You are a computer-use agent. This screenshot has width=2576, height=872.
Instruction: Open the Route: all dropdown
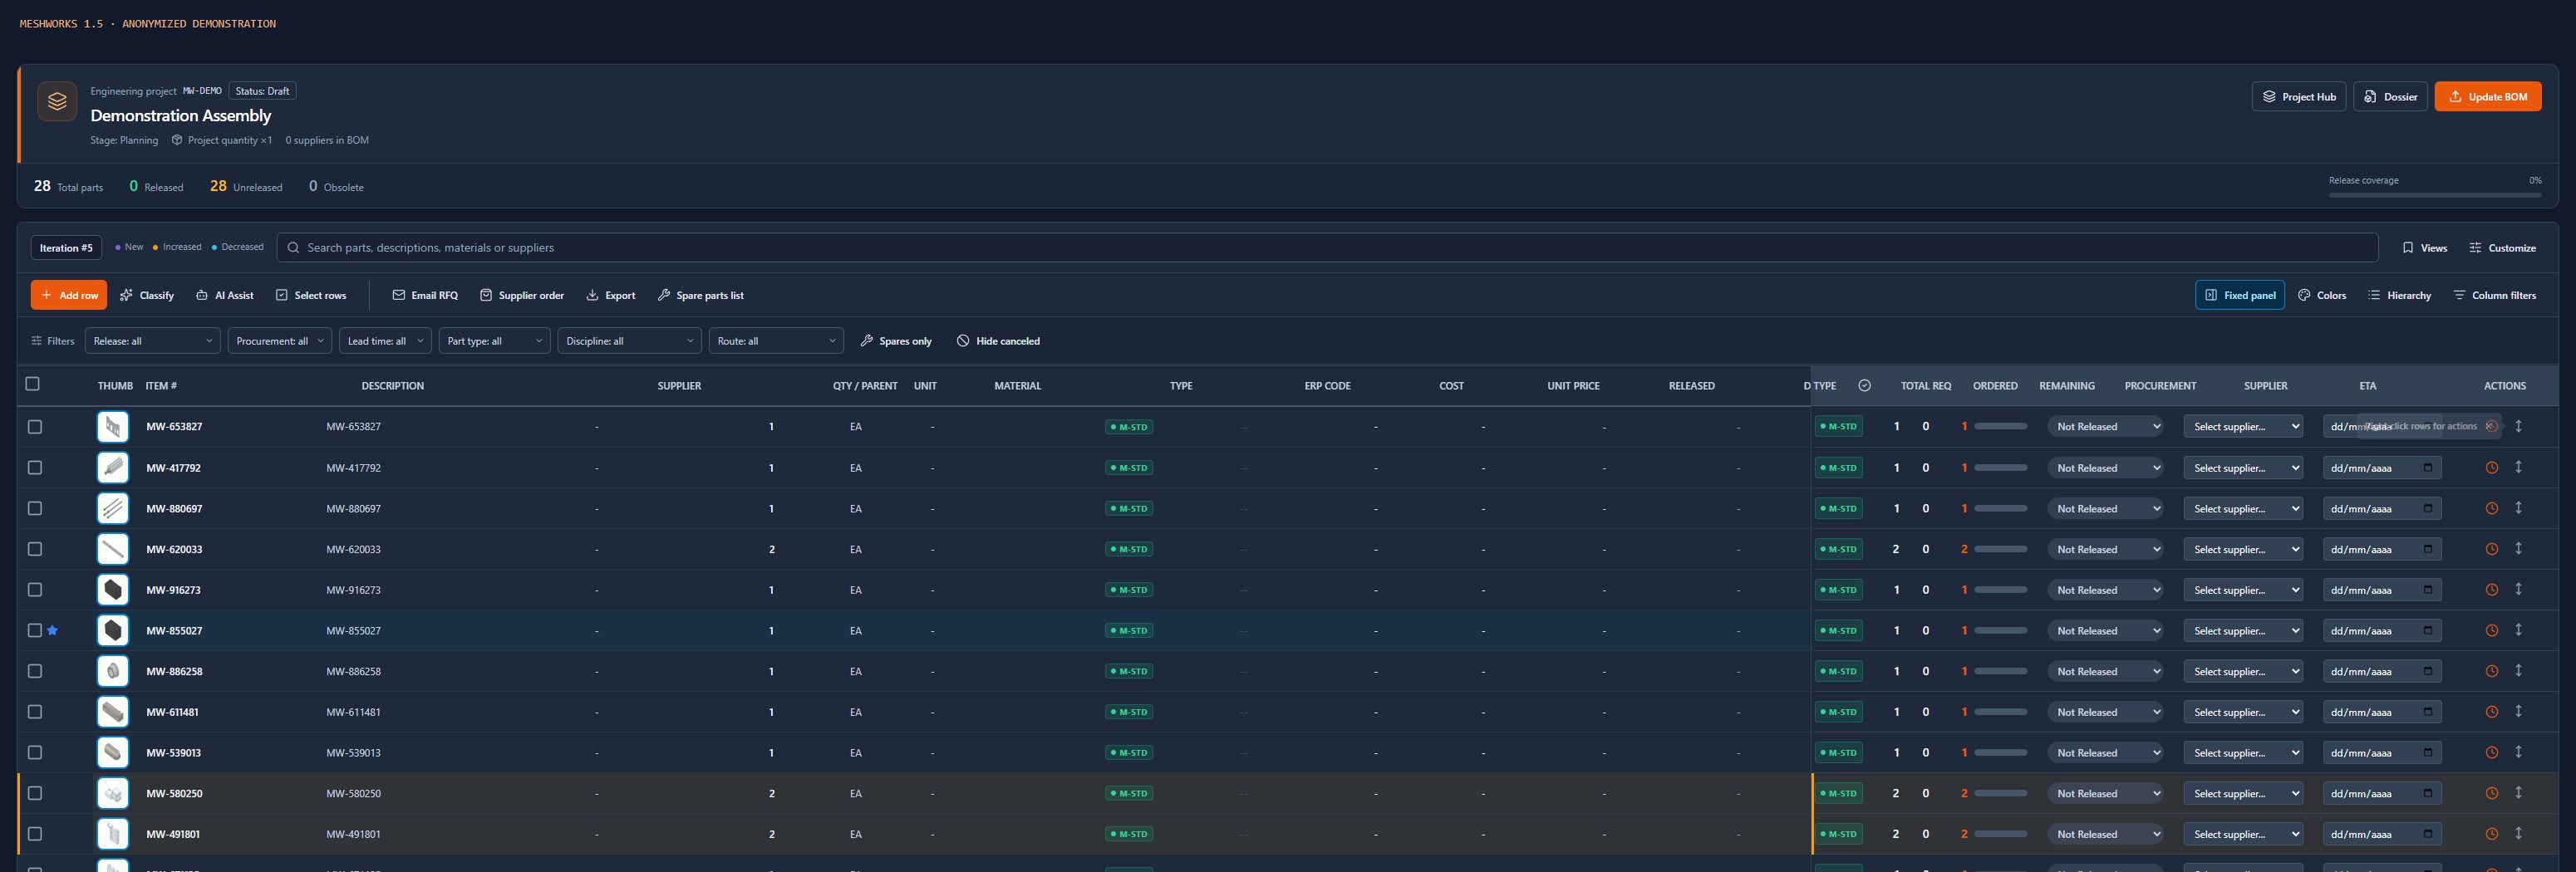[776, 340]
